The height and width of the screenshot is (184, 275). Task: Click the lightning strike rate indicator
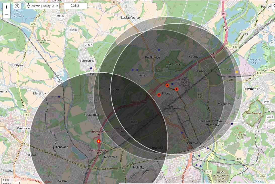coord(43,6)
